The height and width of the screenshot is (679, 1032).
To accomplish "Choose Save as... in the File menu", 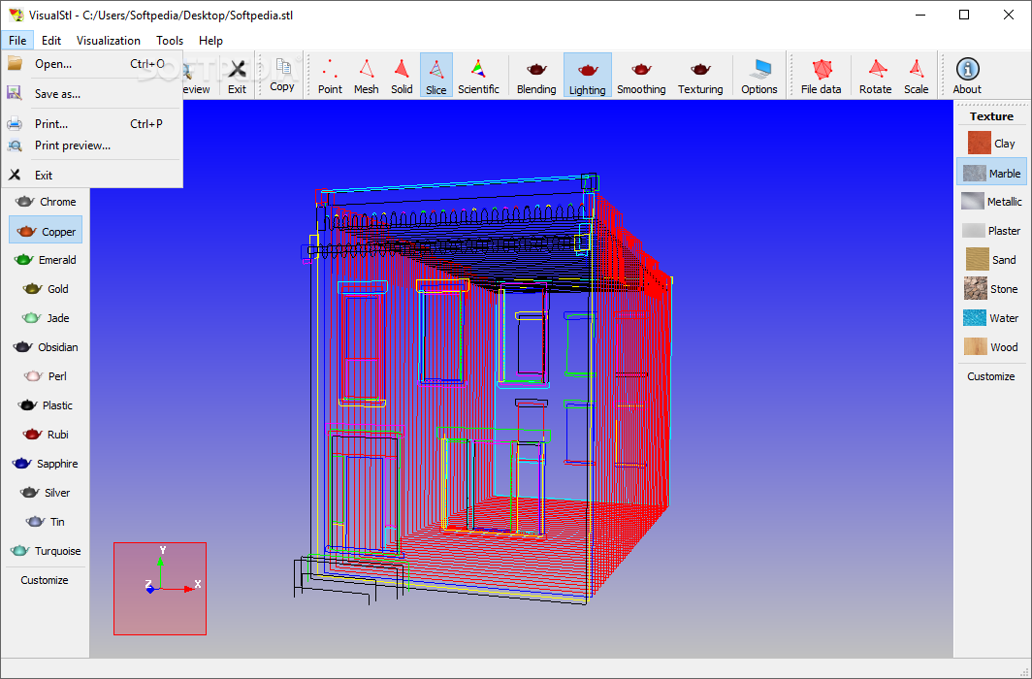I will point(92,94).
